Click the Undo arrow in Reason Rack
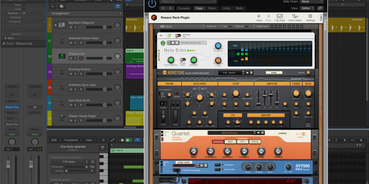Image resolution: width=369 pixels, height=184 pixels. pyautogui.click(x=259, y=16)
